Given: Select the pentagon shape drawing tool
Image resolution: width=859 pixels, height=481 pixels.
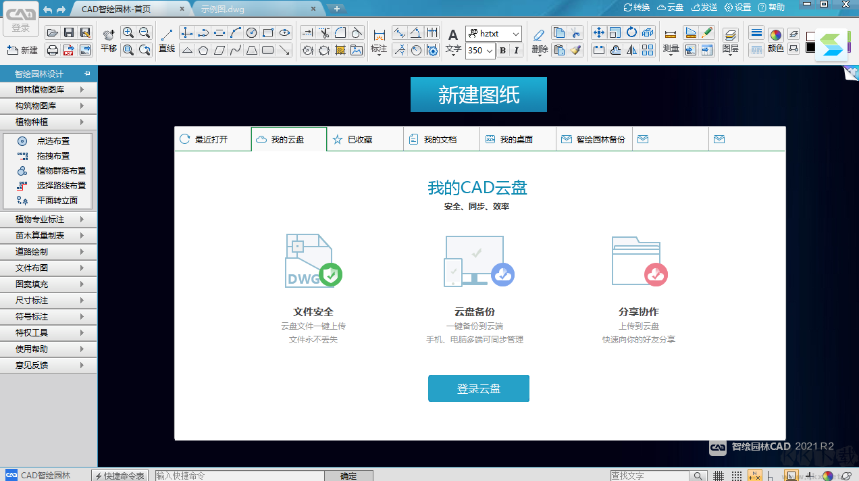Looking at the screenshot, I should click(203, 49).
